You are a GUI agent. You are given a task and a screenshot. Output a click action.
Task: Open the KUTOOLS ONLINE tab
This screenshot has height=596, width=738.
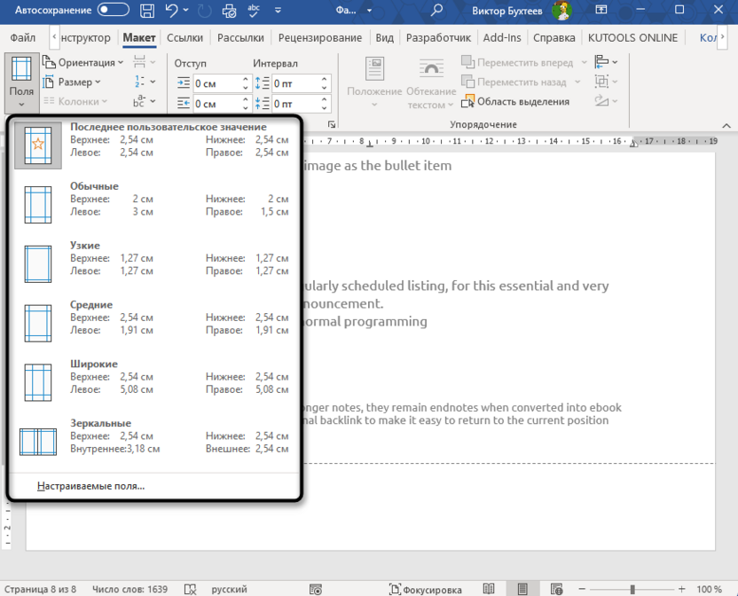pos(632,37)
